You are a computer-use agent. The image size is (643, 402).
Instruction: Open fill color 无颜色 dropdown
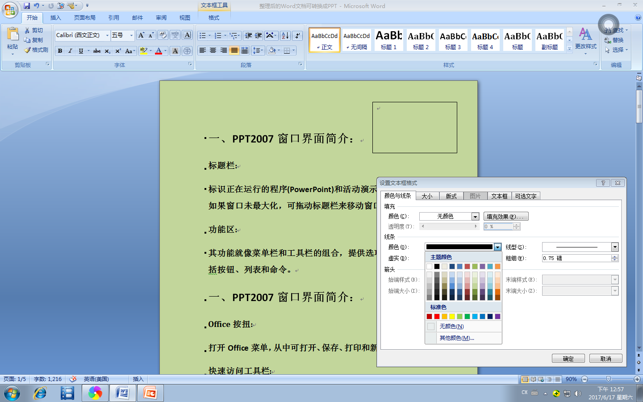(475, 216)
